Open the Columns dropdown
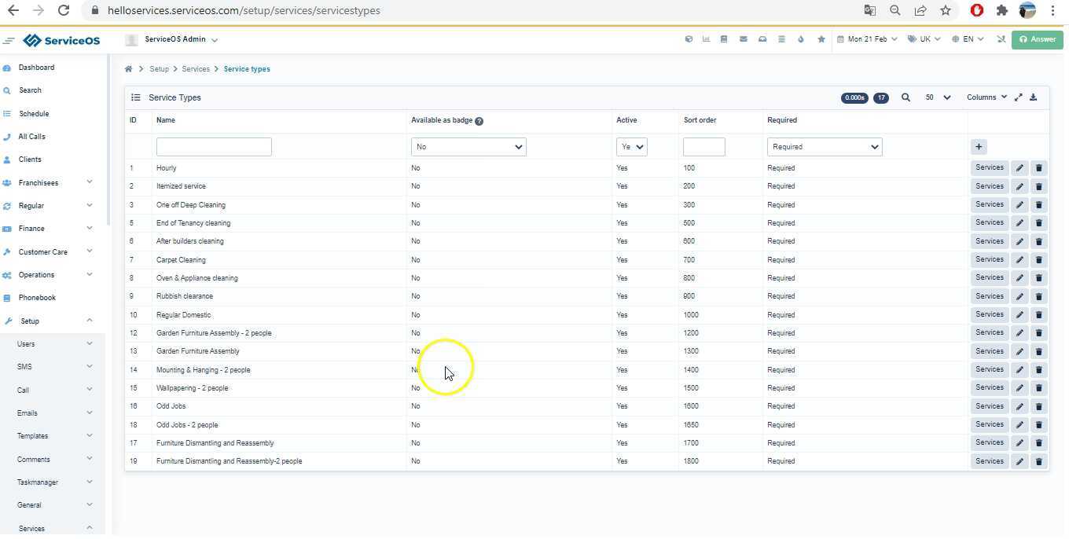 tap(986, 97)
